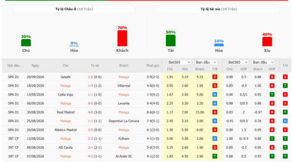Click red B T/B badge in AD Ceuta row

(x=215, y=148)
